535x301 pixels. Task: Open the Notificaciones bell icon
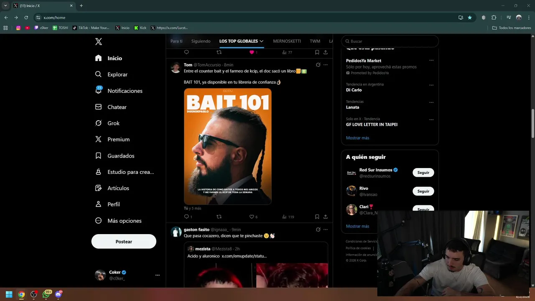tap(98, 90)
